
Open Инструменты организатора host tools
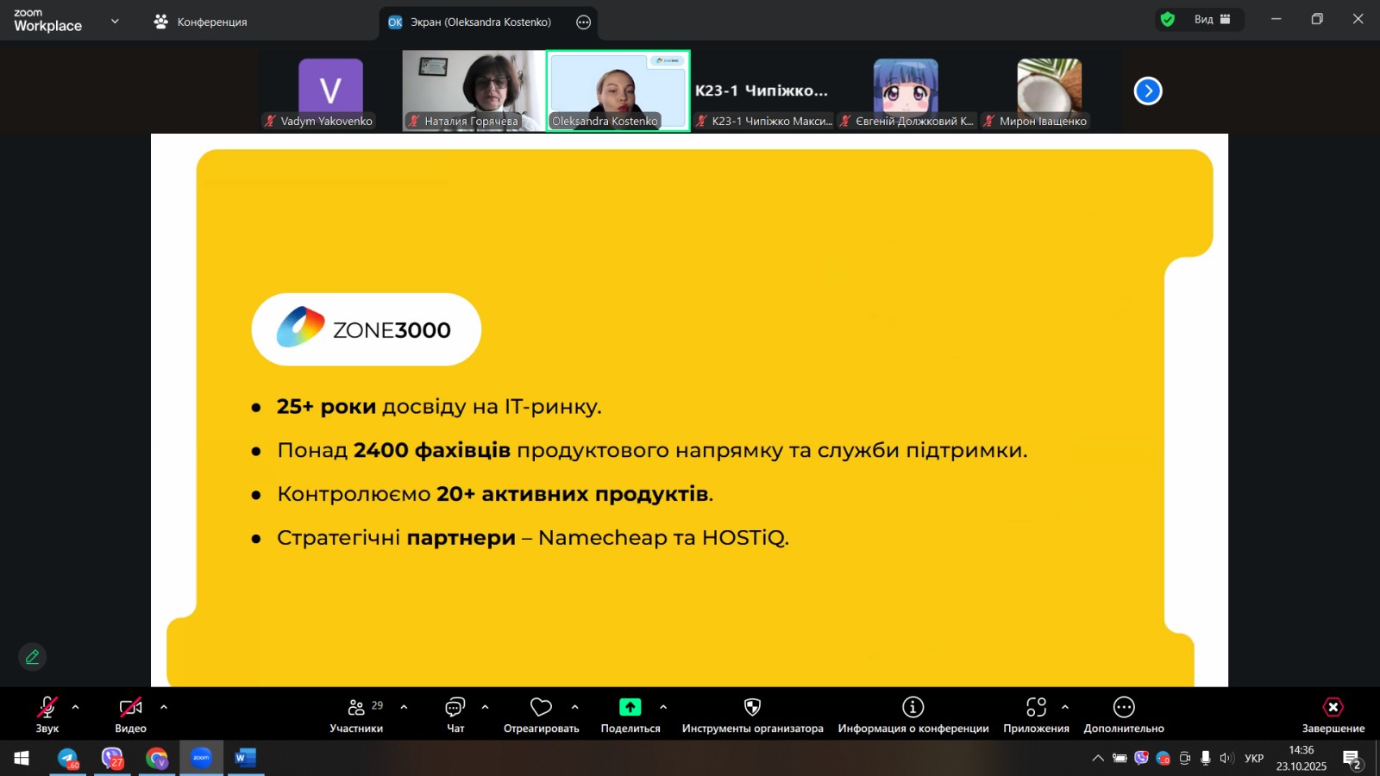point(752,708)
